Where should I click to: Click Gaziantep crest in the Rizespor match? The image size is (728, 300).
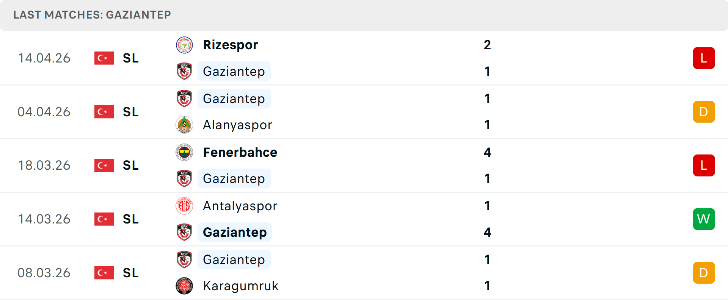[184, 71]
